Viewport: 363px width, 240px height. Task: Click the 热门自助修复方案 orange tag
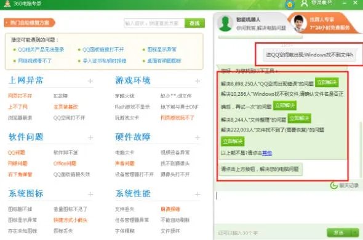point(29,23)
